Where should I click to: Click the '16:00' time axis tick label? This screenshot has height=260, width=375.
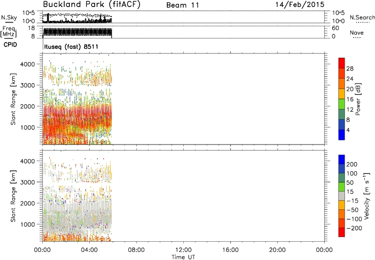[230, 250]
